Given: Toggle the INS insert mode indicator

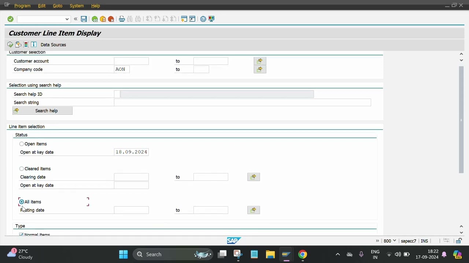Looking at the screenshot, I should point(424,241).
